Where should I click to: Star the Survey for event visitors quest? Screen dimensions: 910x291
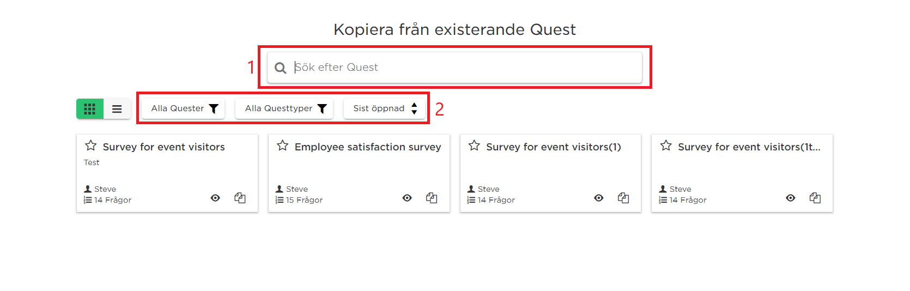click(91, 145)
